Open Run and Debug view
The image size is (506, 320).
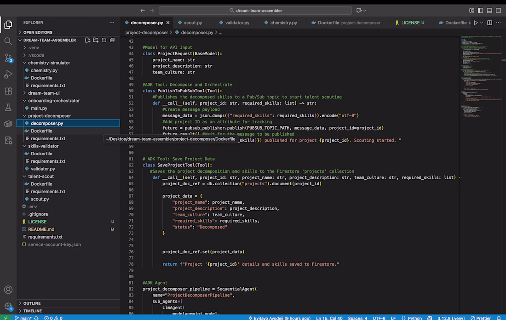pos(8,74)
